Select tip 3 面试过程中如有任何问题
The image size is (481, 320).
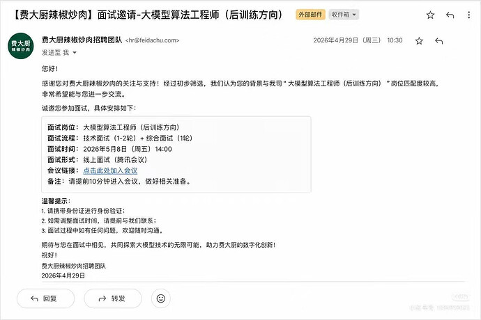point(102,230)
